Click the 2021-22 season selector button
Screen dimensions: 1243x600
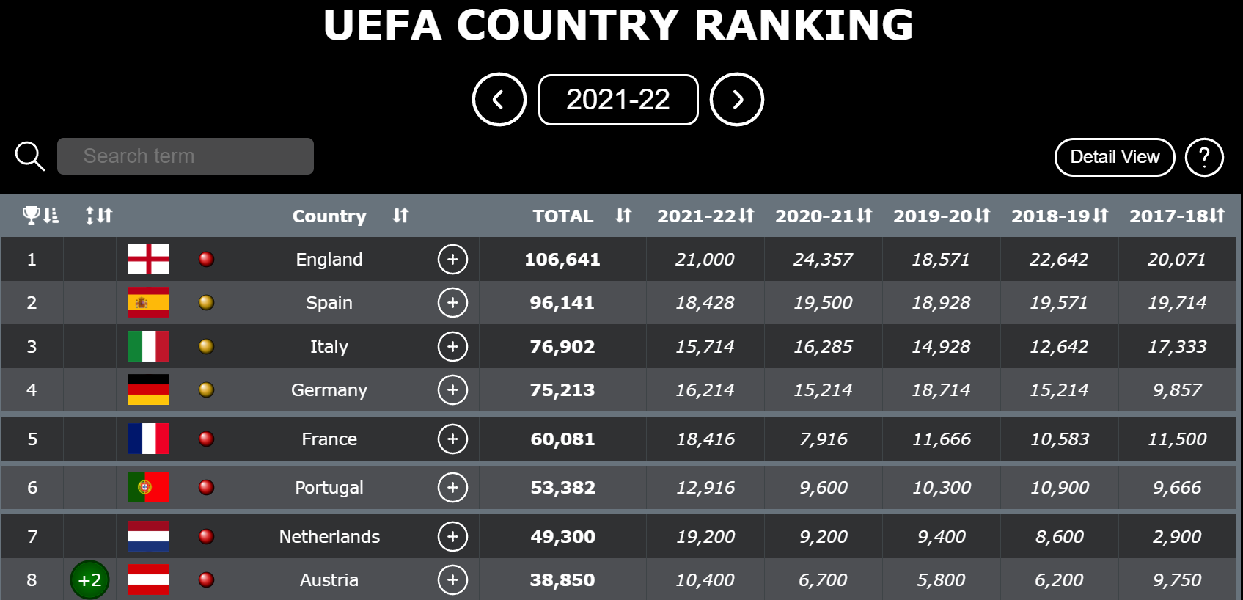pos(617,100)
